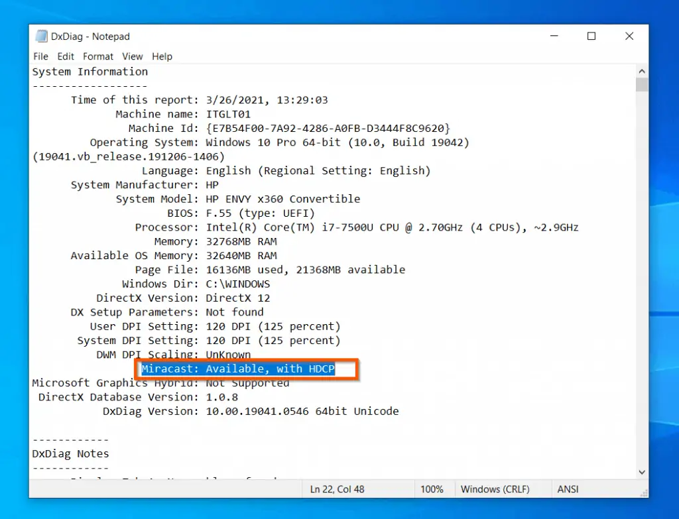Click DirectX Database Version "1.0.8"
679x519 pixels.
pyautogui.click(x=221, y=397)
